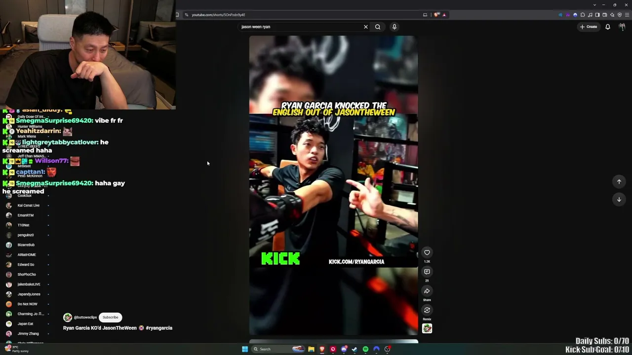The image size is (632, 355).
Task: Open Spotify from the taskbar
Action: [365, 349]
